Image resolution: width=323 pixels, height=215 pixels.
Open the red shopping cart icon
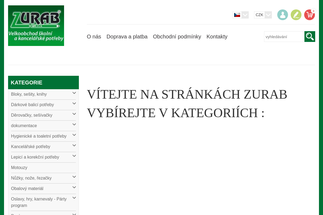(309, 15)
